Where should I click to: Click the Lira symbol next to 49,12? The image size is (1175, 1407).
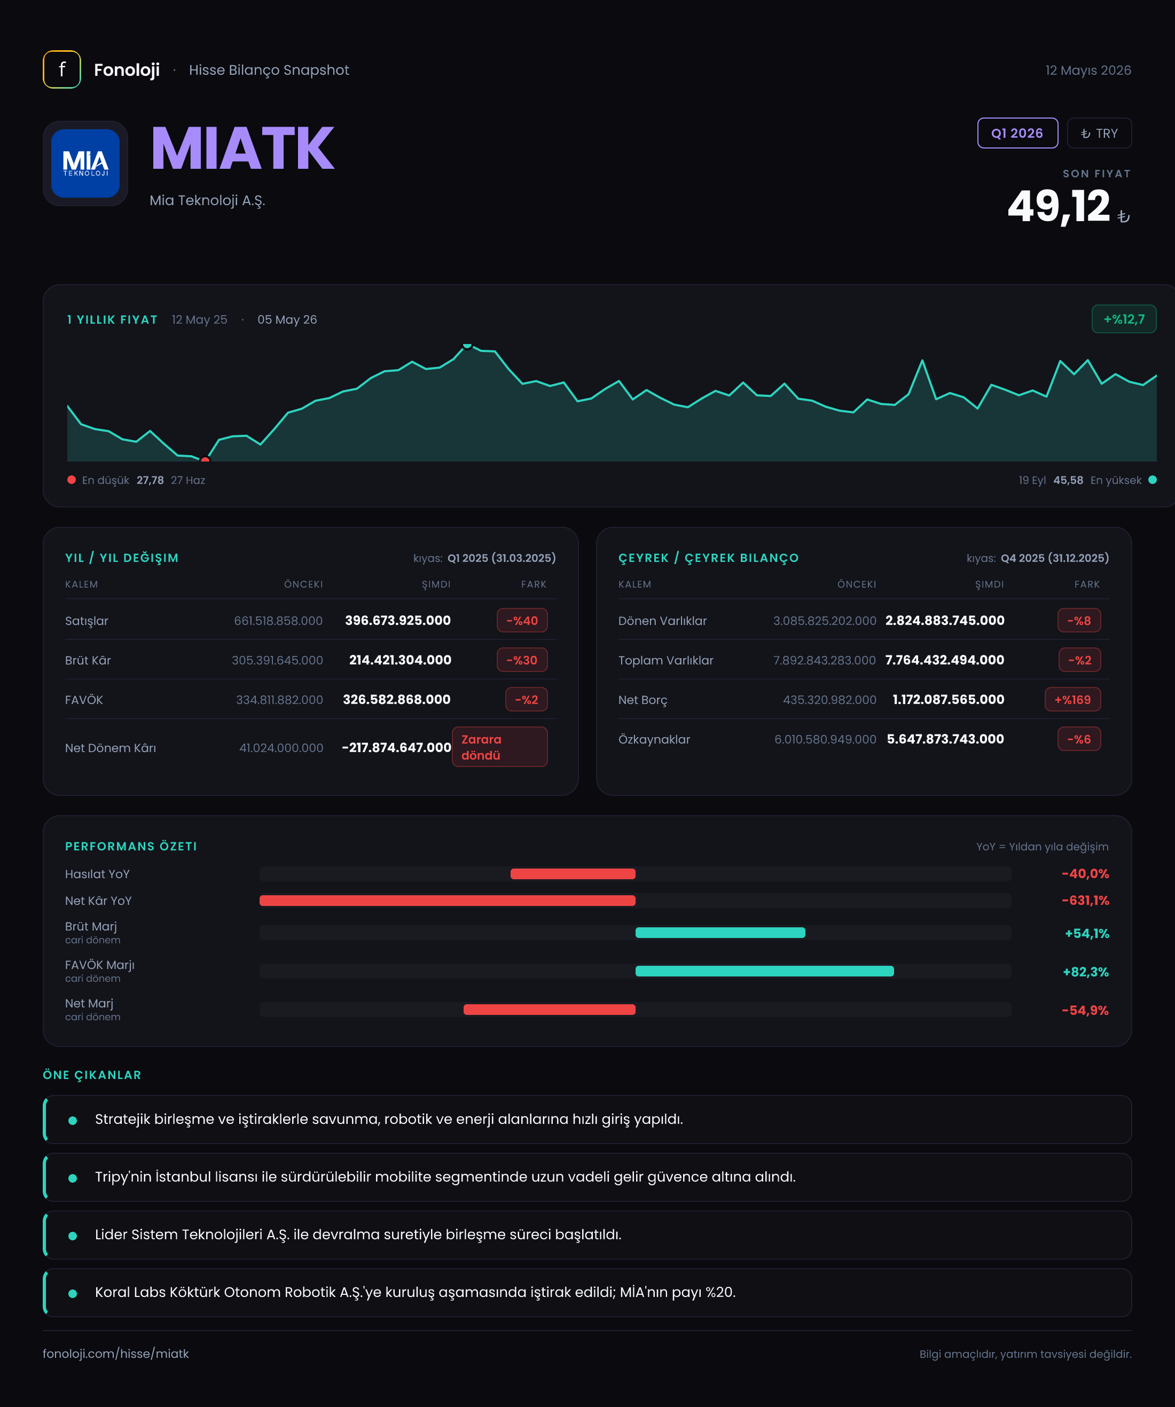pyautogui.click(x=1123, y=216)
